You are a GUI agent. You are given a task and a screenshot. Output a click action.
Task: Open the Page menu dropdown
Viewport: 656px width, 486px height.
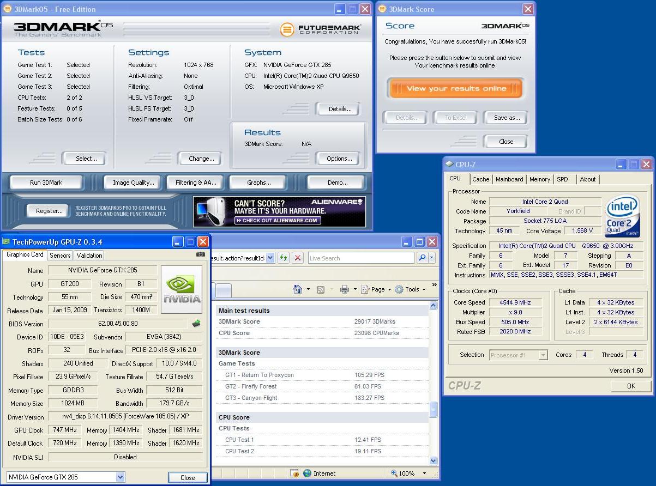pyautogui.click(x=389, y=290)
